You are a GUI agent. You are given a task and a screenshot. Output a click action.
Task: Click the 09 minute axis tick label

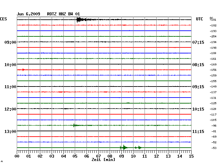point(121,156)
